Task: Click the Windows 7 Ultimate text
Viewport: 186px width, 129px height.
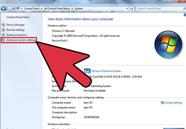Action: (x=63, y=31)
